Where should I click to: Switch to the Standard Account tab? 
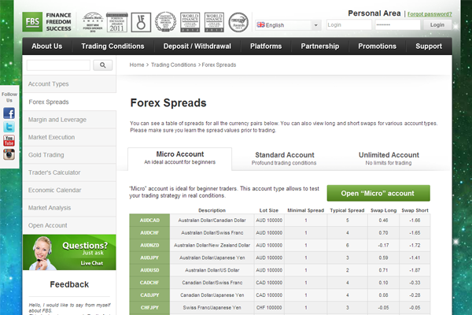coord(284,158)
